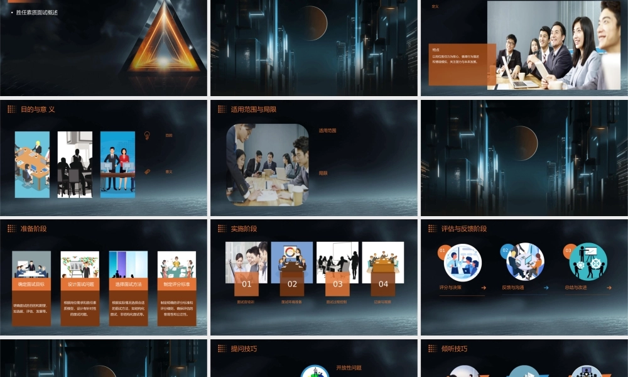Click the 面试环境准备 caption under 02
Image resolution: width=628 pixels, height=377 pixels.
tap(291, 302)
